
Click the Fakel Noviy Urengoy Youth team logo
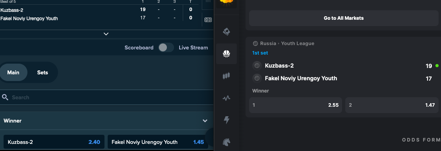point(257,78)
